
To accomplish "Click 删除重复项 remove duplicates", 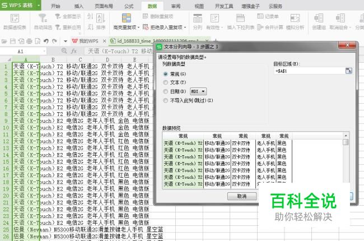I will 158,16.
